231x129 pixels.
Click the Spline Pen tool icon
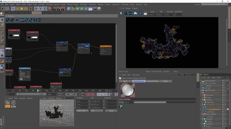pos(73,9)
